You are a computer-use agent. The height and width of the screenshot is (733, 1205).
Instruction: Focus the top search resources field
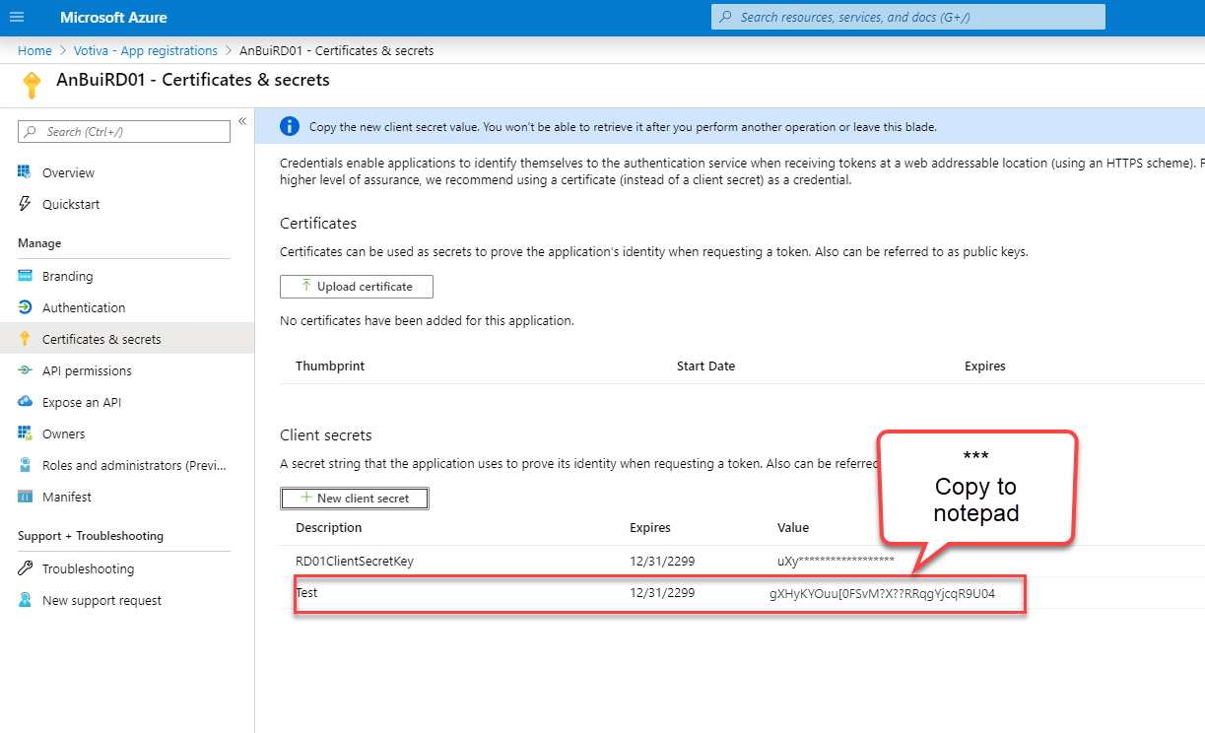(x=908, y=17)
